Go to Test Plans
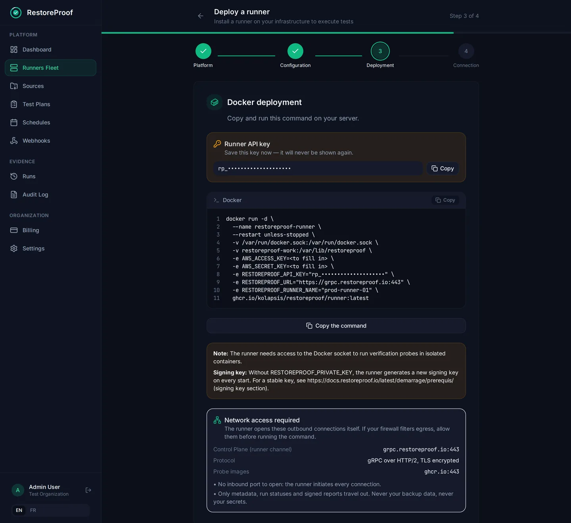The image size is (571, 523). (50, 104)
